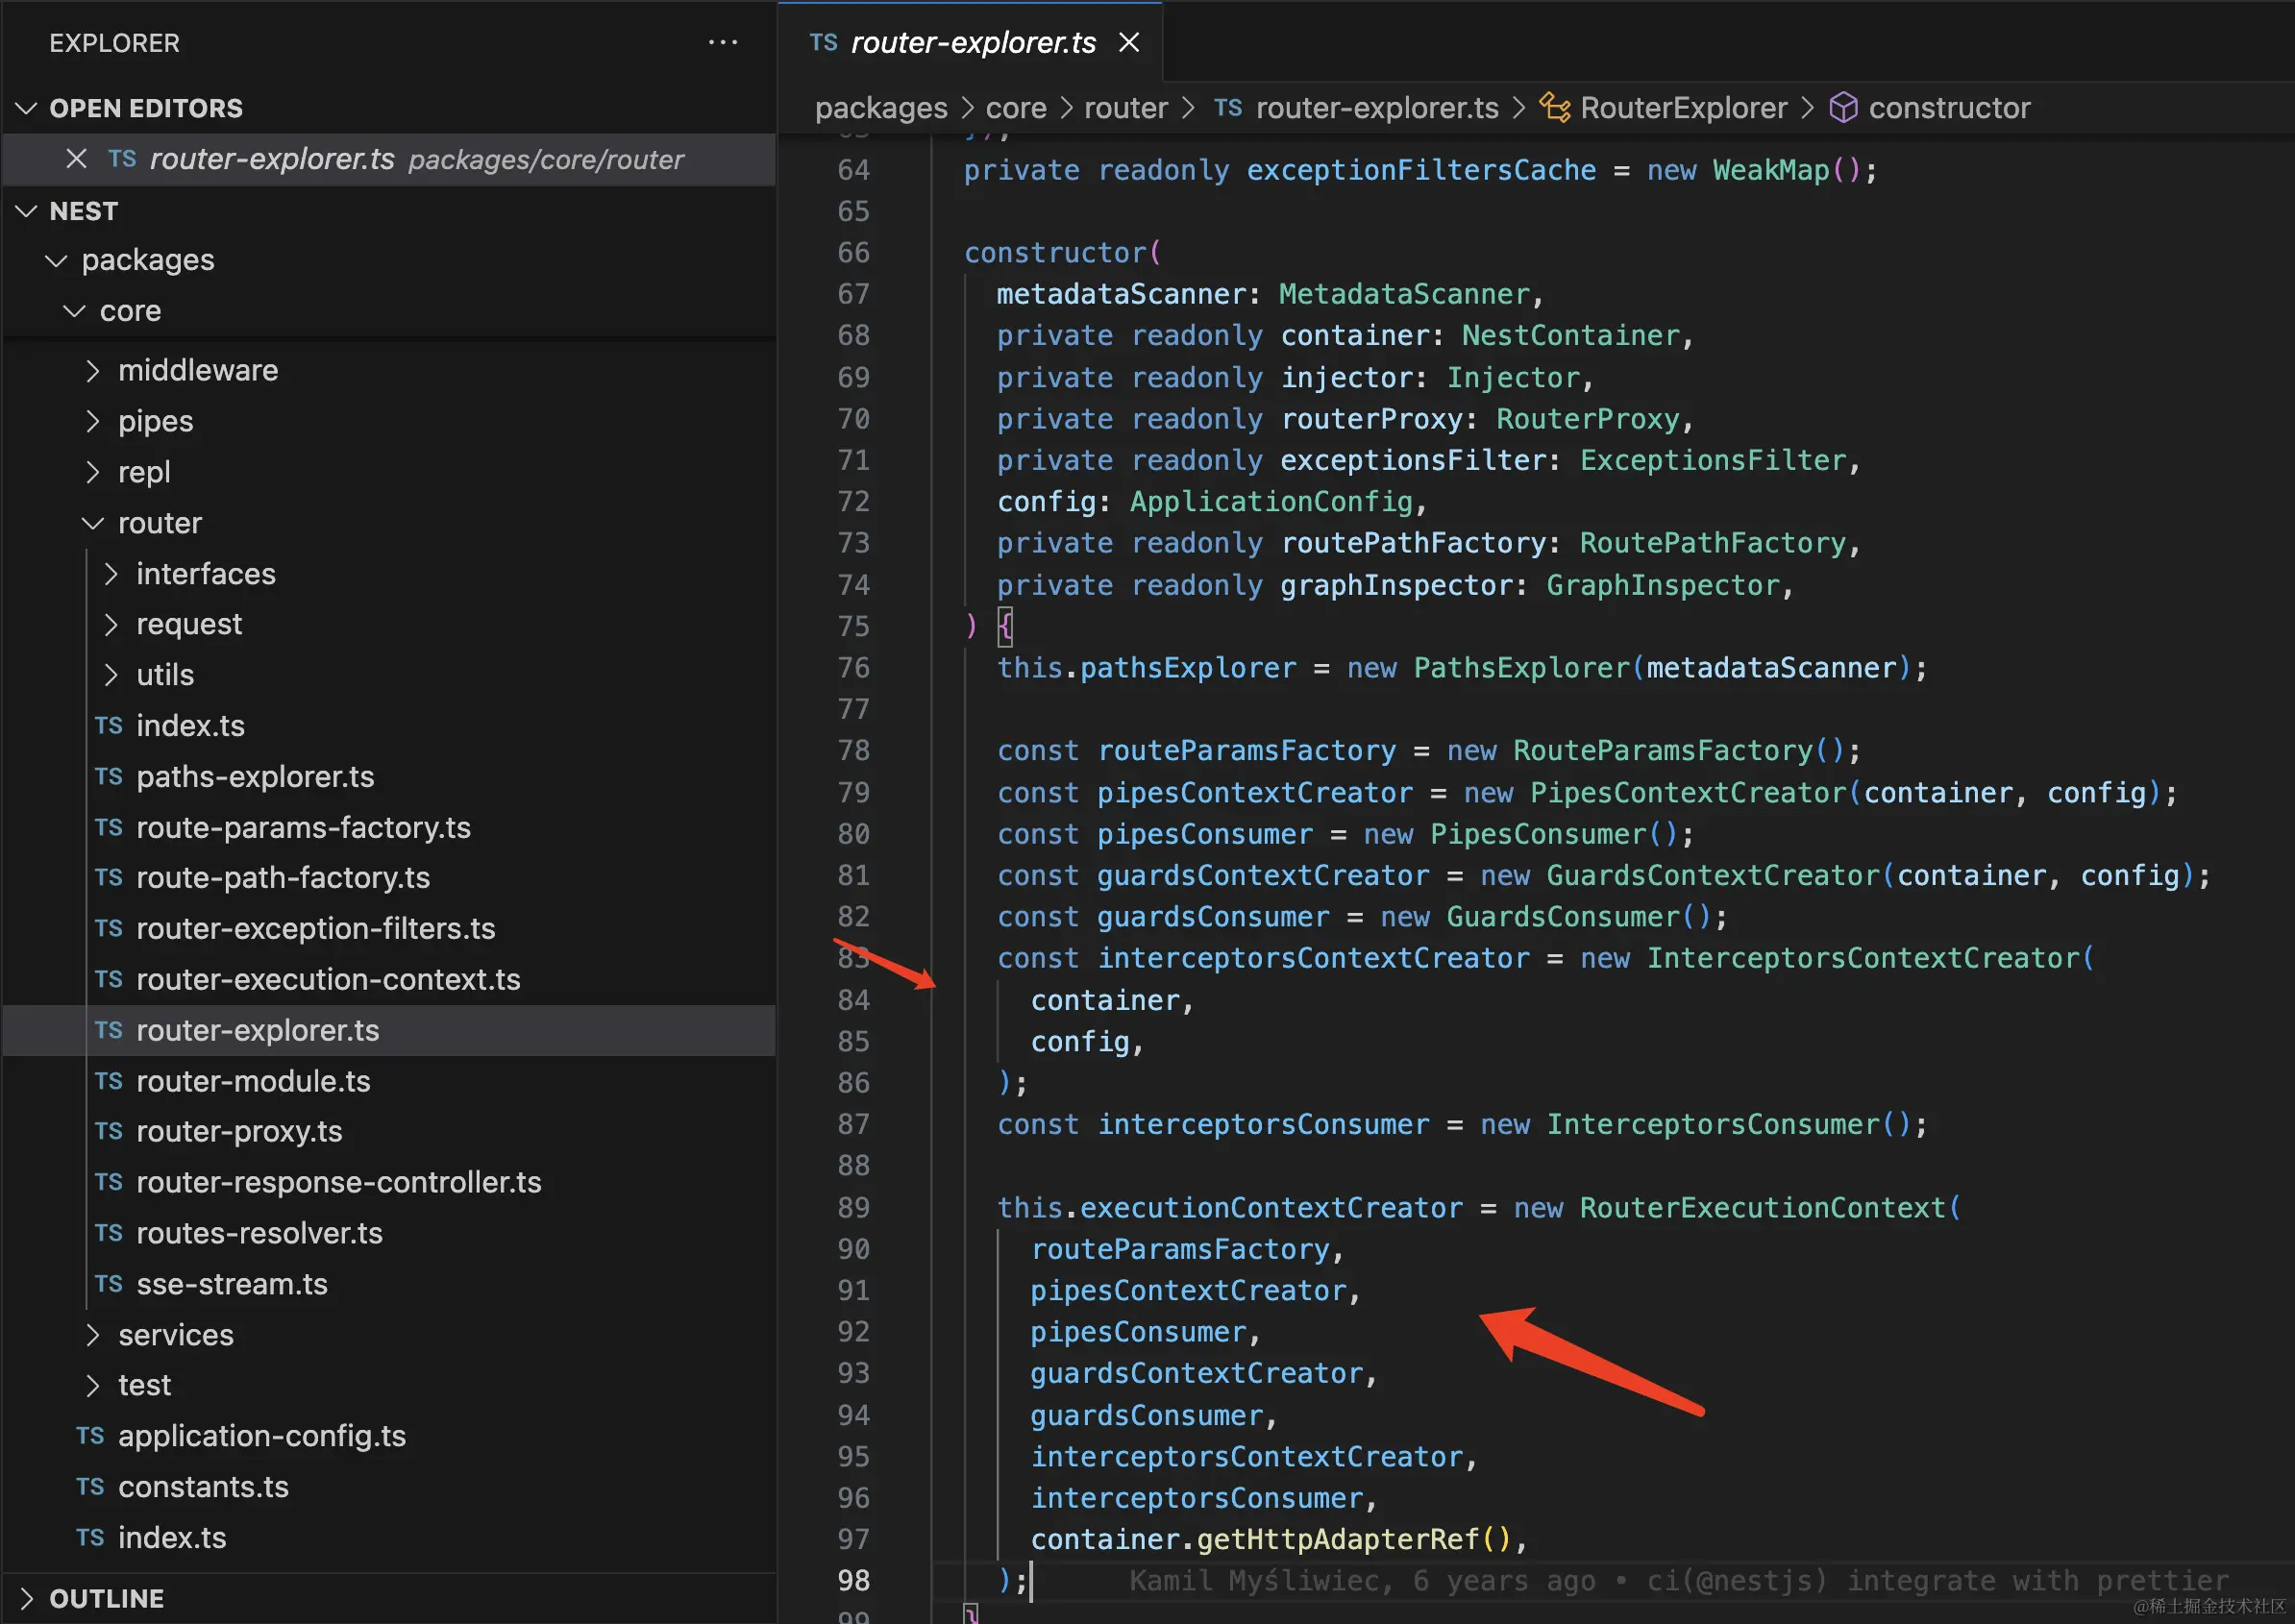The height and width of the screenshot is (1624, 2295).
Task: Select the TS icon of paths-explorer.ts
Action: pos(108,776)
